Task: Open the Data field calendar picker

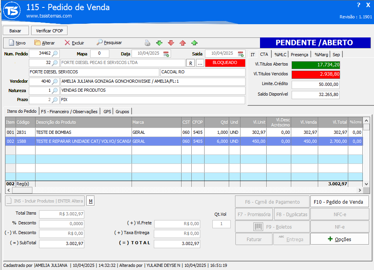Action: (x=166, y=54)
